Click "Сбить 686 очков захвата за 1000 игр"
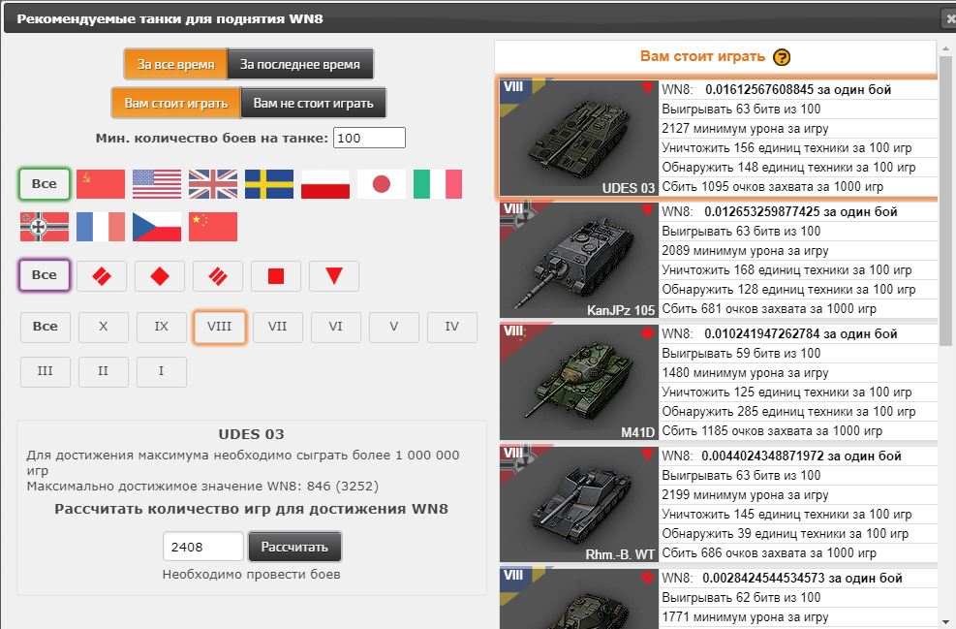Screen dimensions: 956x629 click(x=769, y=553)
